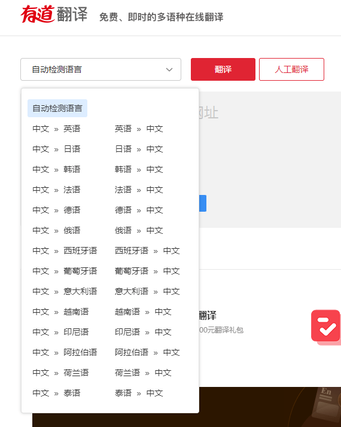Choose 西班牙语 » 中文 direction

147,251
